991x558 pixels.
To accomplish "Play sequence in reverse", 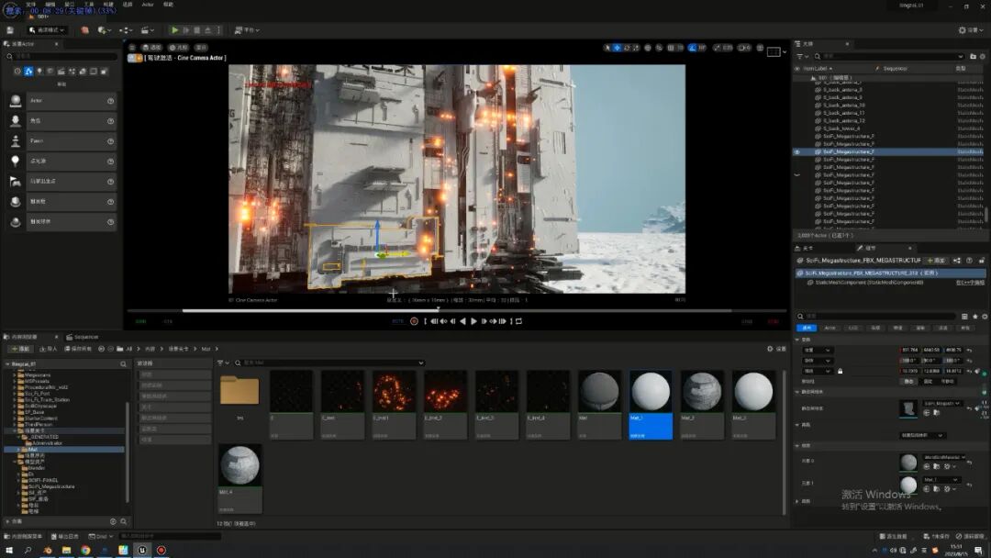I will tap(462, 321).
